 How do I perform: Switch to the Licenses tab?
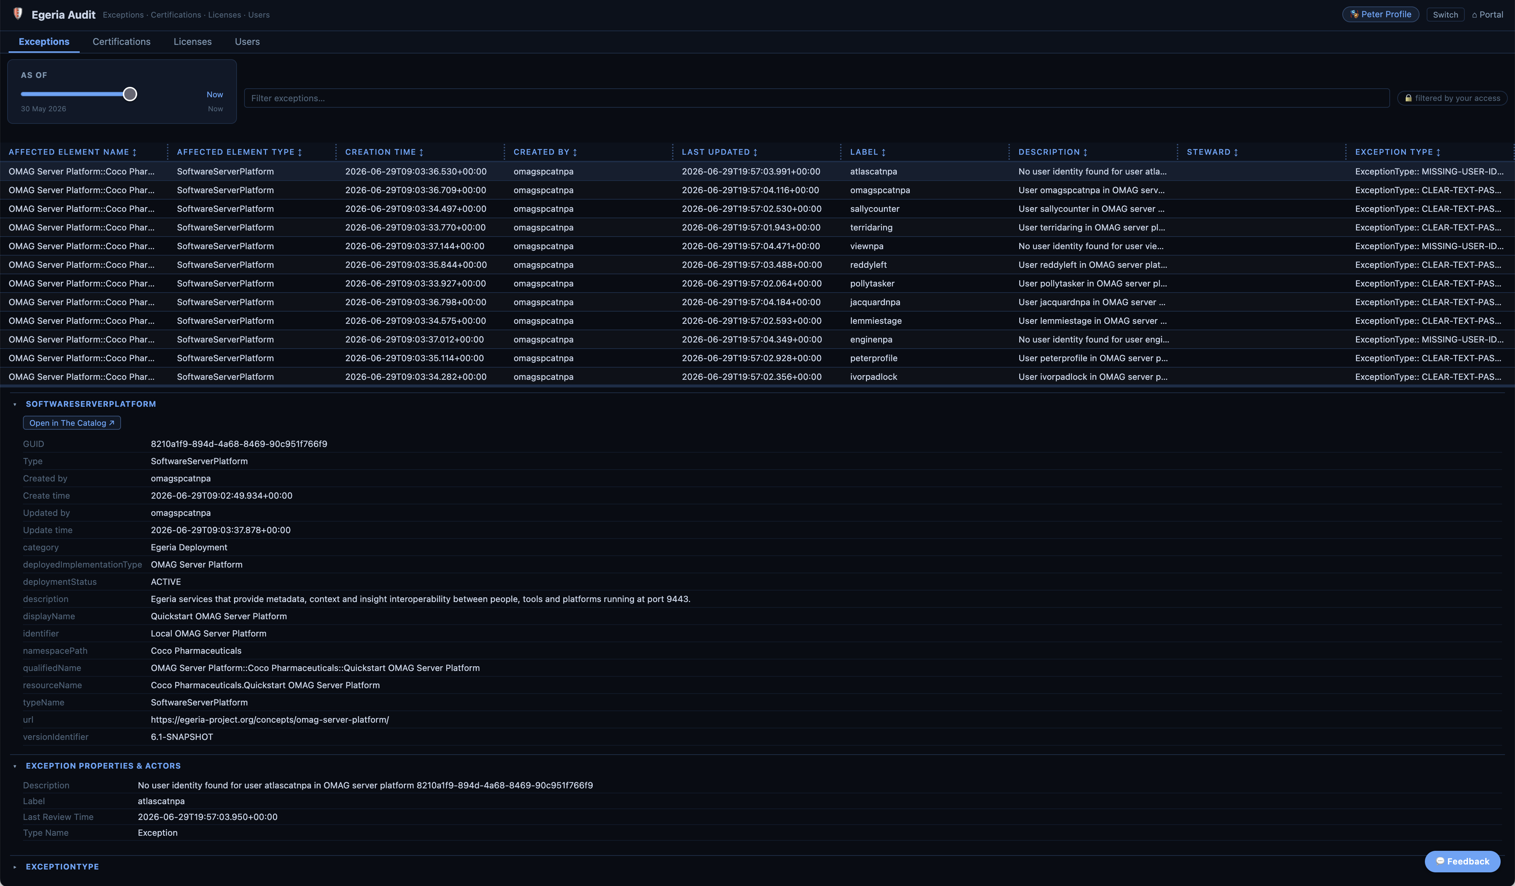[x=192, y=42]
